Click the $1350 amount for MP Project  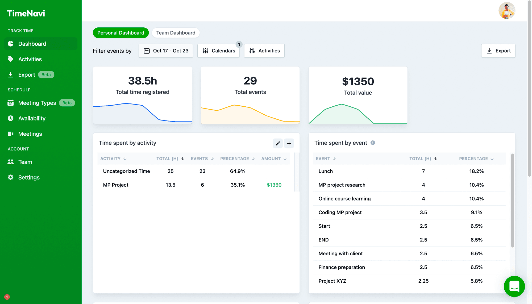tap(274, 185)
